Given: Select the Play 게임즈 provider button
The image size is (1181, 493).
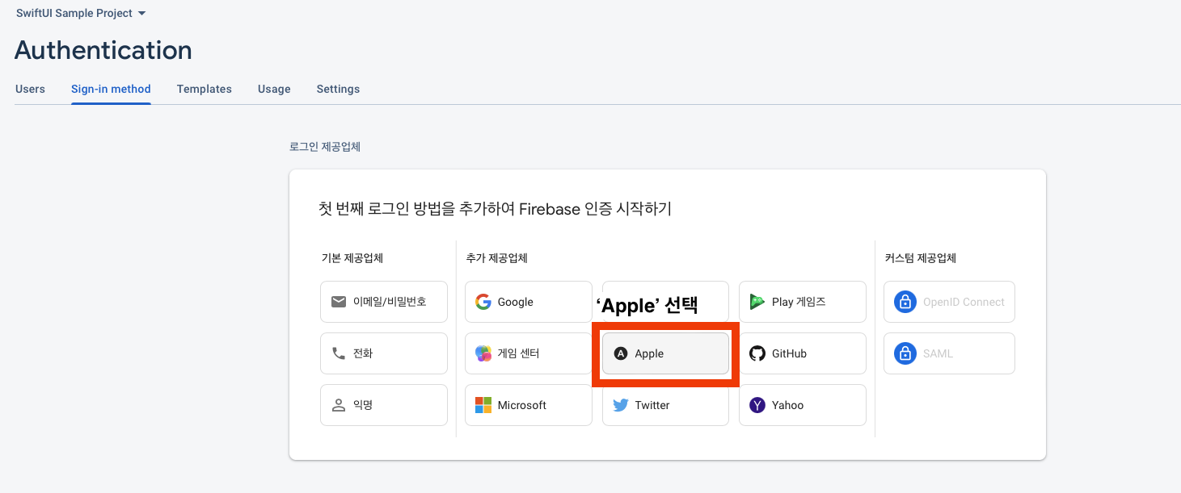Looking at the screenshot, I should [803, 302].
